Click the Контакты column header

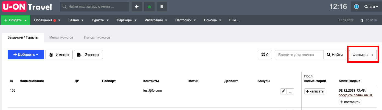point(151,81)
